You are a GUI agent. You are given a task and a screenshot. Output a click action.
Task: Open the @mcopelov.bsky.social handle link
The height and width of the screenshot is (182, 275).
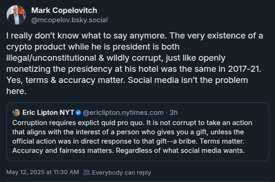point(69,20)
